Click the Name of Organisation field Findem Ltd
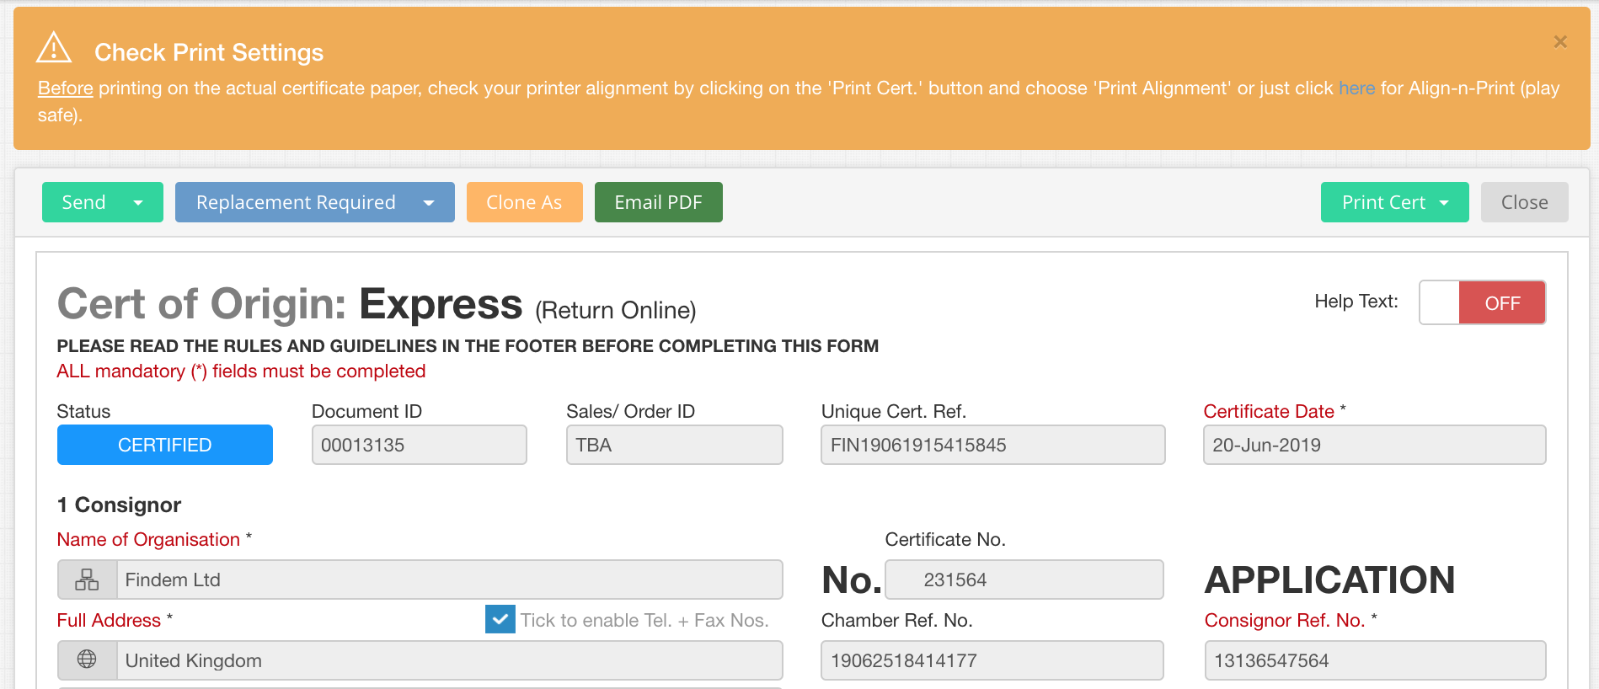The height and width of the screenshot is (689, 1599). click(449, 580)
